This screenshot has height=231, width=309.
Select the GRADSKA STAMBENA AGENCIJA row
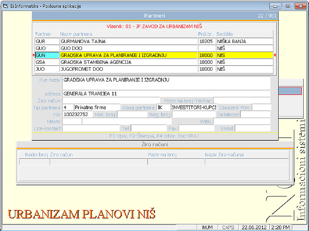point(128,62)
